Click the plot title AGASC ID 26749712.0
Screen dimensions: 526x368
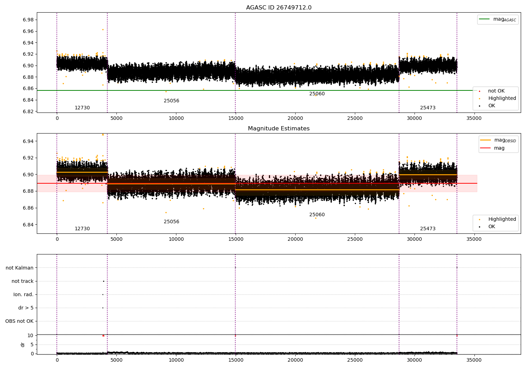tap(279, 8)
